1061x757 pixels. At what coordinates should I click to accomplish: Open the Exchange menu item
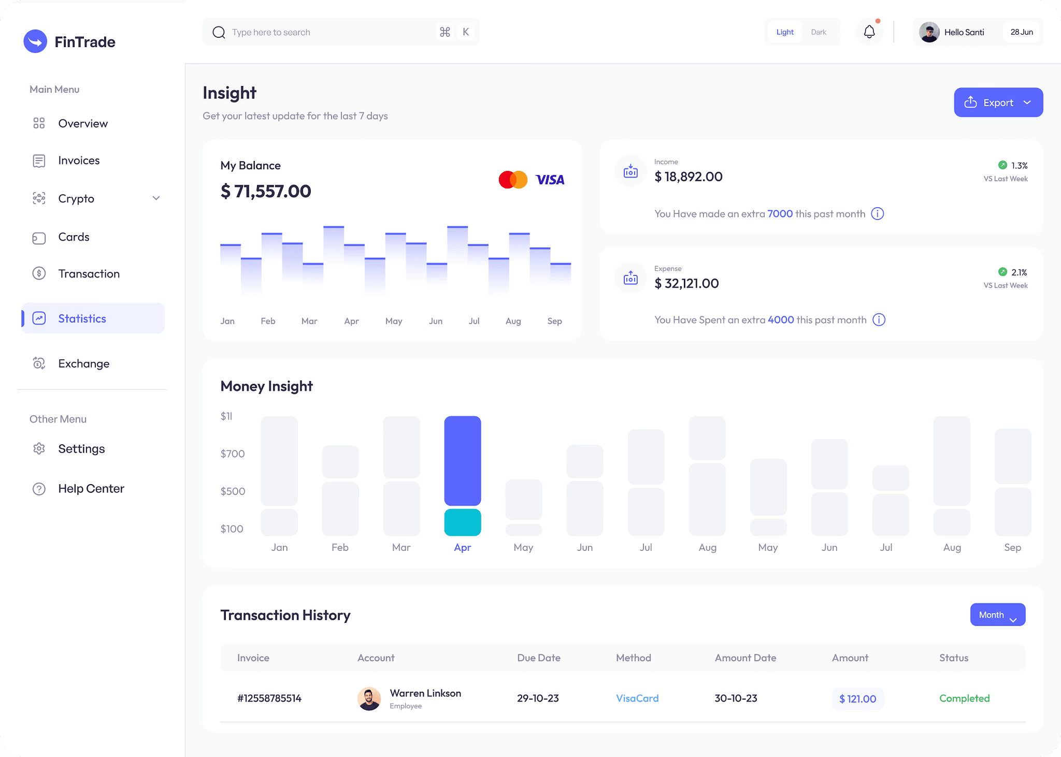pyautogui.click(x=83, y=363)
